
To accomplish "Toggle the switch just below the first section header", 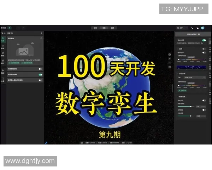I will pyautogui.click(x=204, y=52).
